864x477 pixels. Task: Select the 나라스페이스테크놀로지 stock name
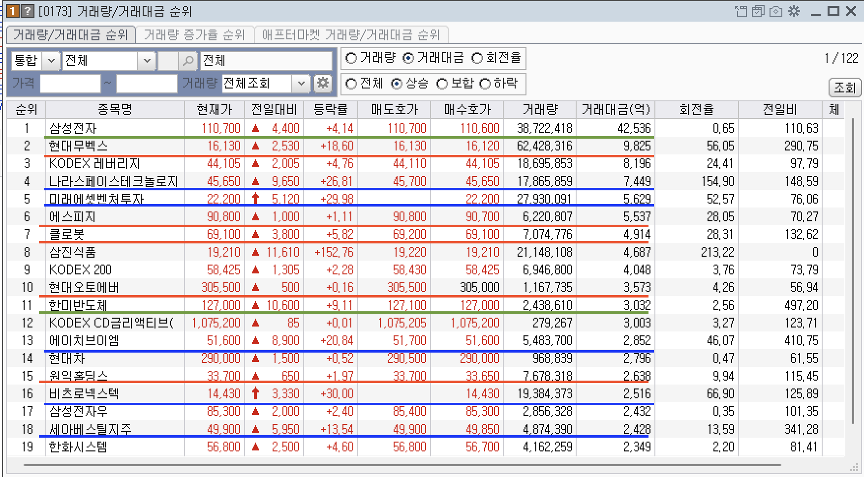point(114,181)
